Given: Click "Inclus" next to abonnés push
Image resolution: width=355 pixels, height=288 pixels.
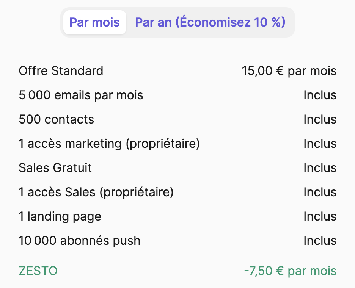Looking at the screenshot, I should (x=320, y=241).
